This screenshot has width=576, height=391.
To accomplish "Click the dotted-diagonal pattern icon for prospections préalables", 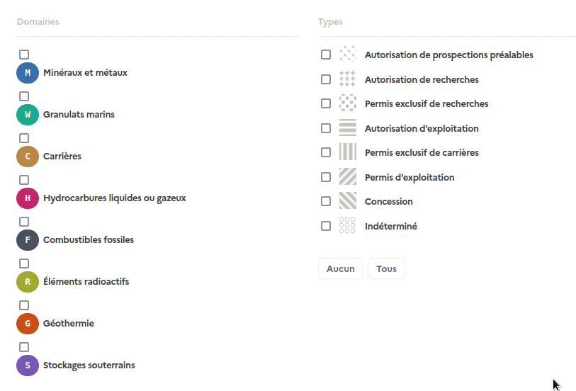I will point(347,55).
